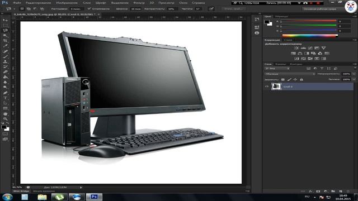Image resolution: width=358 pixels, height=201 pixels.
Task: Open the Изображение menu
Action: pyautogui.click(x=67, y=3)
